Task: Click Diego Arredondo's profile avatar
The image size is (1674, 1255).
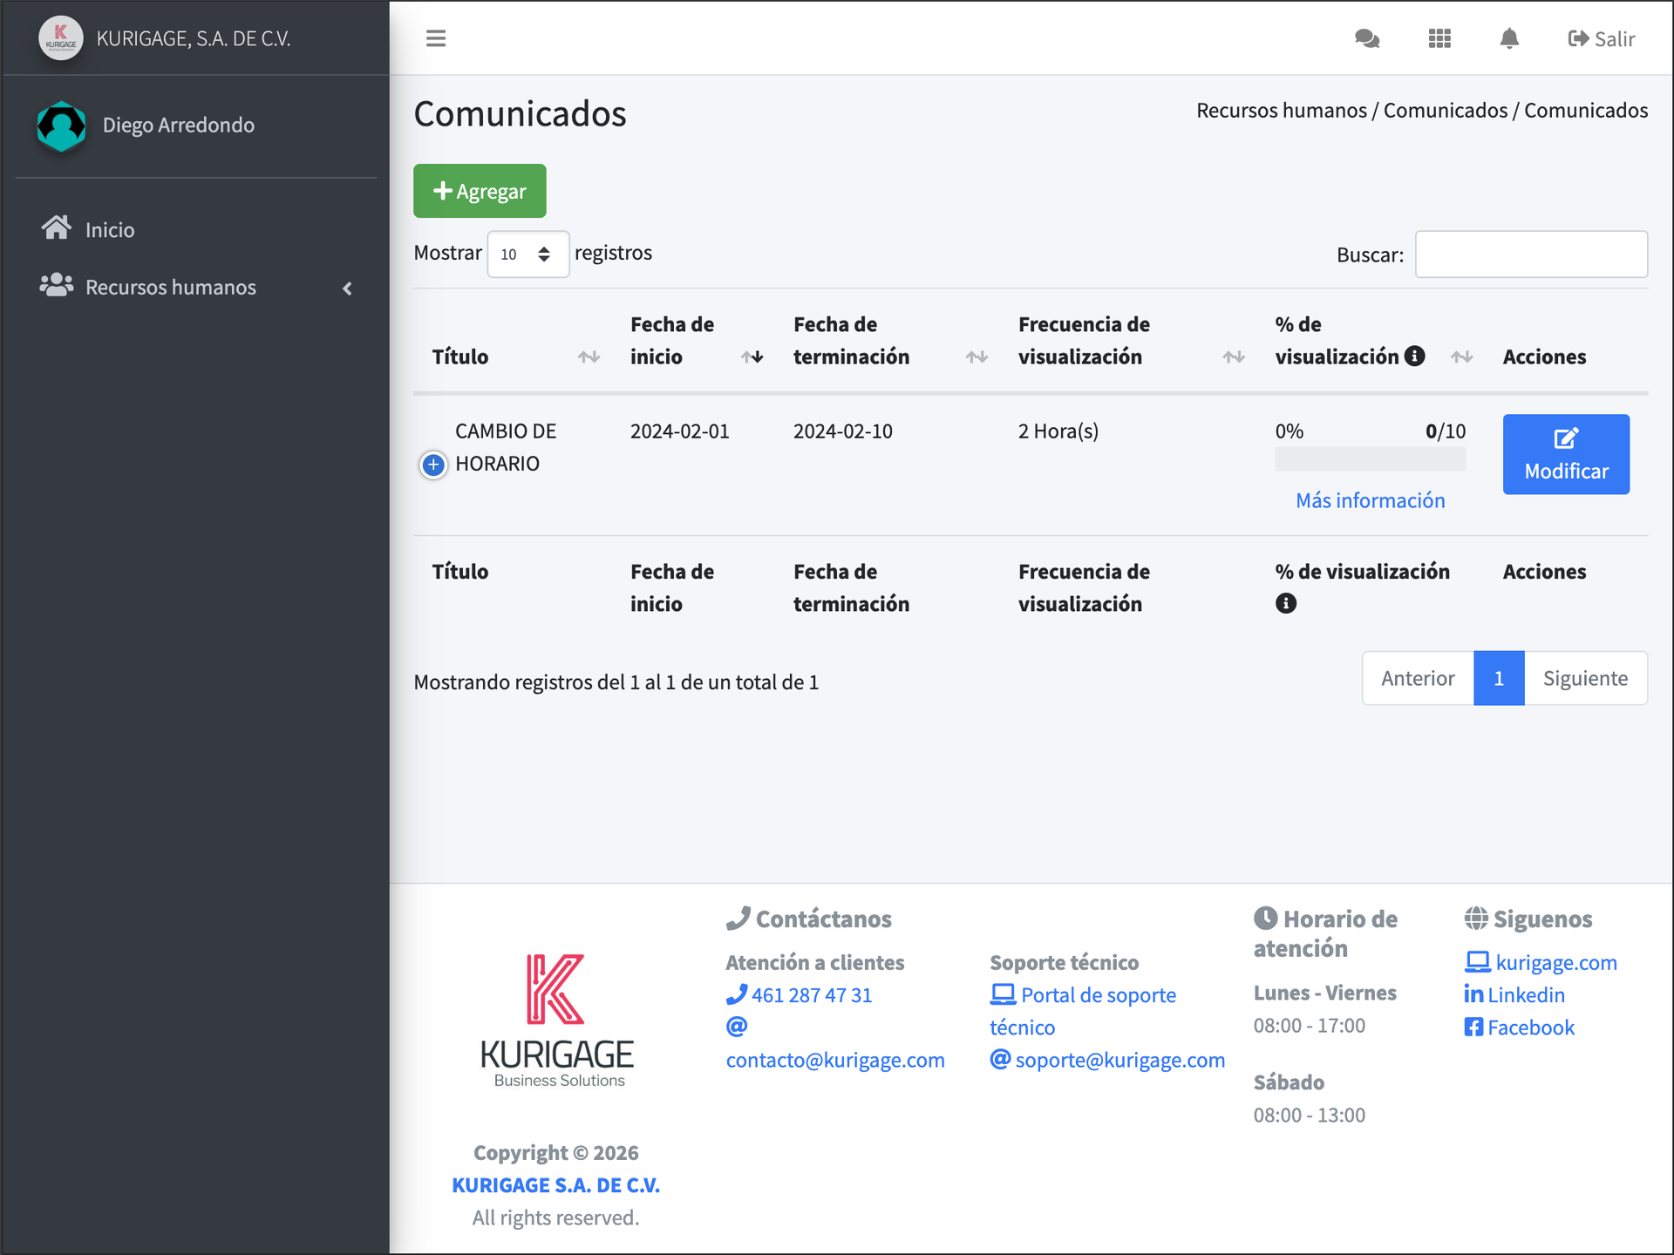Action: (61, 125)
